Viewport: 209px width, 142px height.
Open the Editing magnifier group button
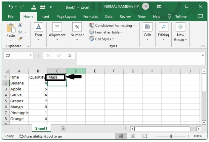(163, 32)
